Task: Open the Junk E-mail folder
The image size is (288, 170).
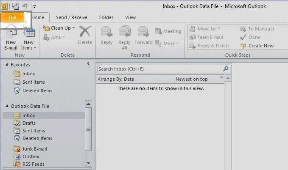Action: pos(34,149)
